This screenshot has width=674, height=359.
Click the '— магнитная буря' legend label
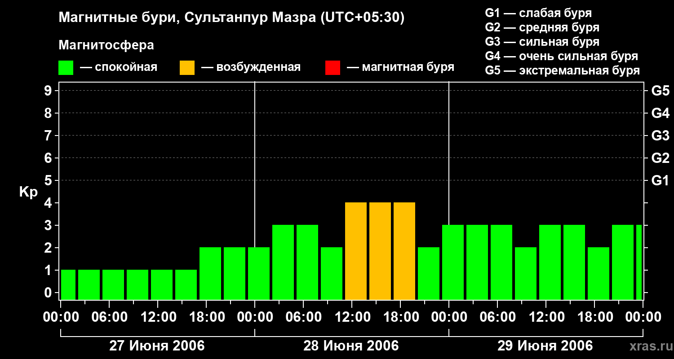401,68
